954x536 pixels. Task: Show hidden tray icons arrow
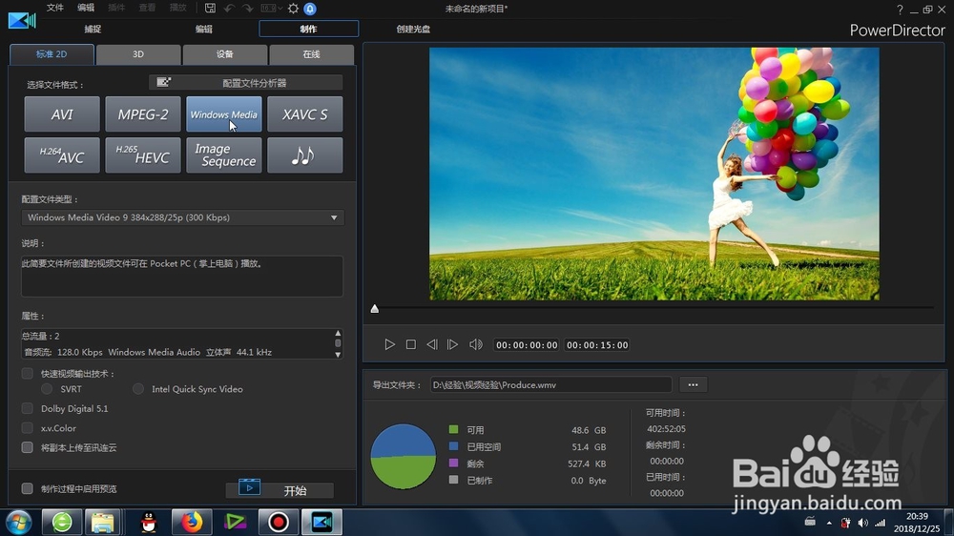pos(829,523)
